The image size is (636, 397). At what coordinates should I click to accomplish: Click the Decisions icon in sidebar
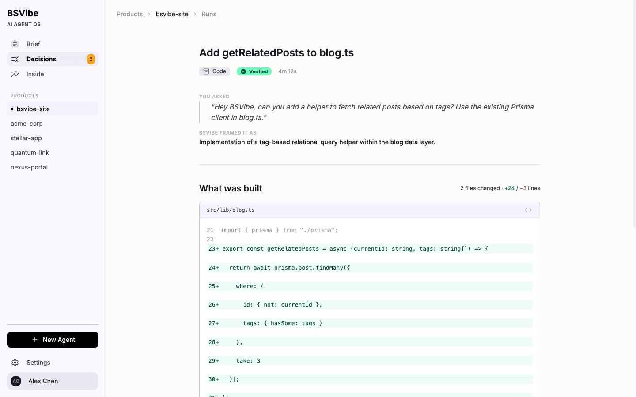tap(15, 59)
